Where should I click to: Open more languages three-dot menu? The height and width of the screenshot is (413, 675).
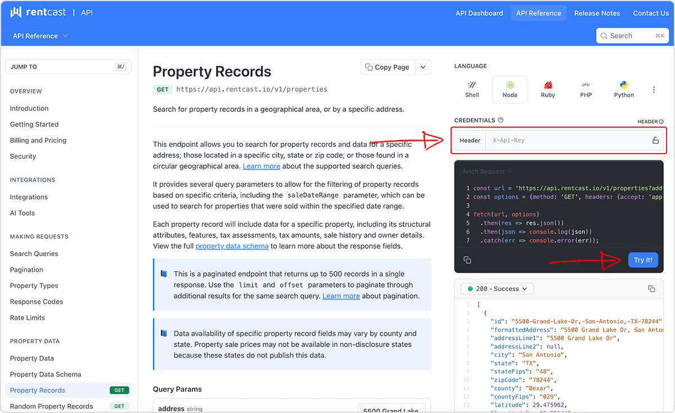(654, 89)
